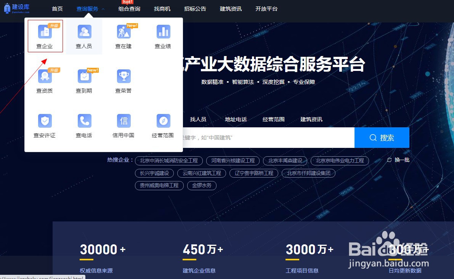Click the 建设库 logo
This screenshot has width=454, height=279.
pyautogui.click(x=18, y=8)
